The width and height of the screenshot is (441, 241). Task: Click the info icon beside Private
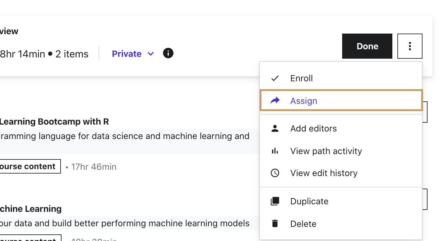pyautogui.click(x=168, y=53)
